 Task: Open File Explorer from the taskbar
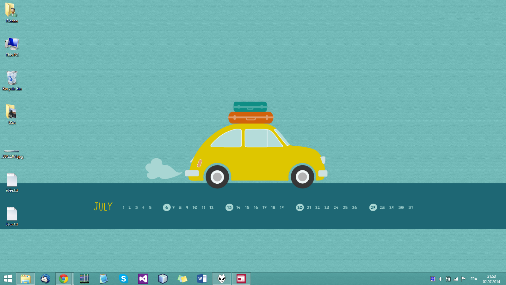(x=26, y=279)
